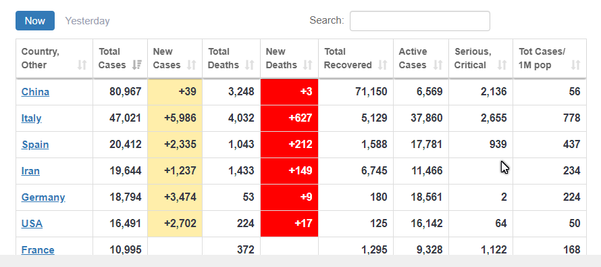Sort by Country, Other column arrows
Viewport: 601px width, 267px height.
point(82,65)
